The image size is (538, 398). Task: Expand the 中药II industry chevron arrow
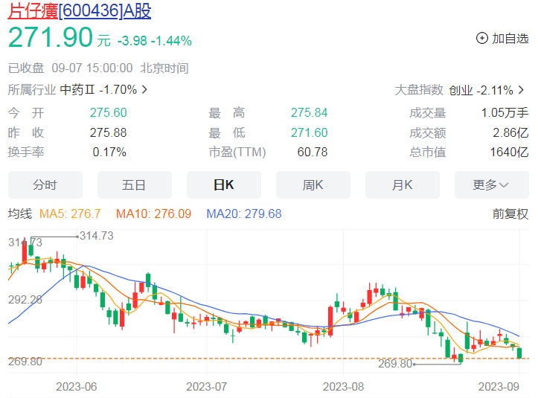pyautogui.click(x=144, y=89)
